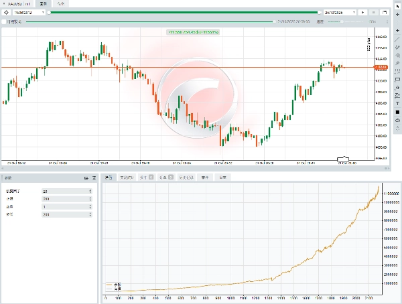The height and width of the screenshot is (304, 402).
Task: Switch to the trade statistics tab
Action: pos(126,177)
